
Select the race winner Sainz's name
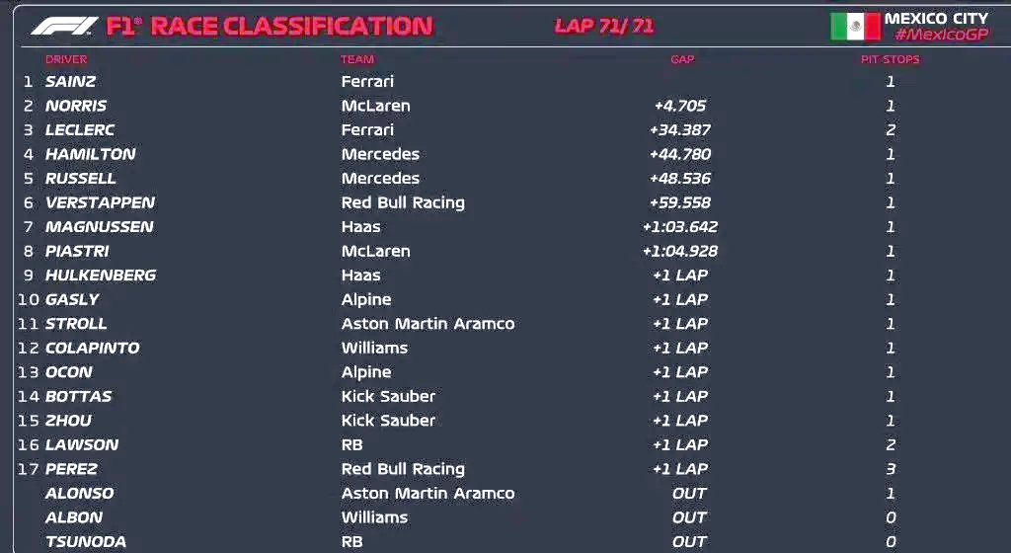71,82
